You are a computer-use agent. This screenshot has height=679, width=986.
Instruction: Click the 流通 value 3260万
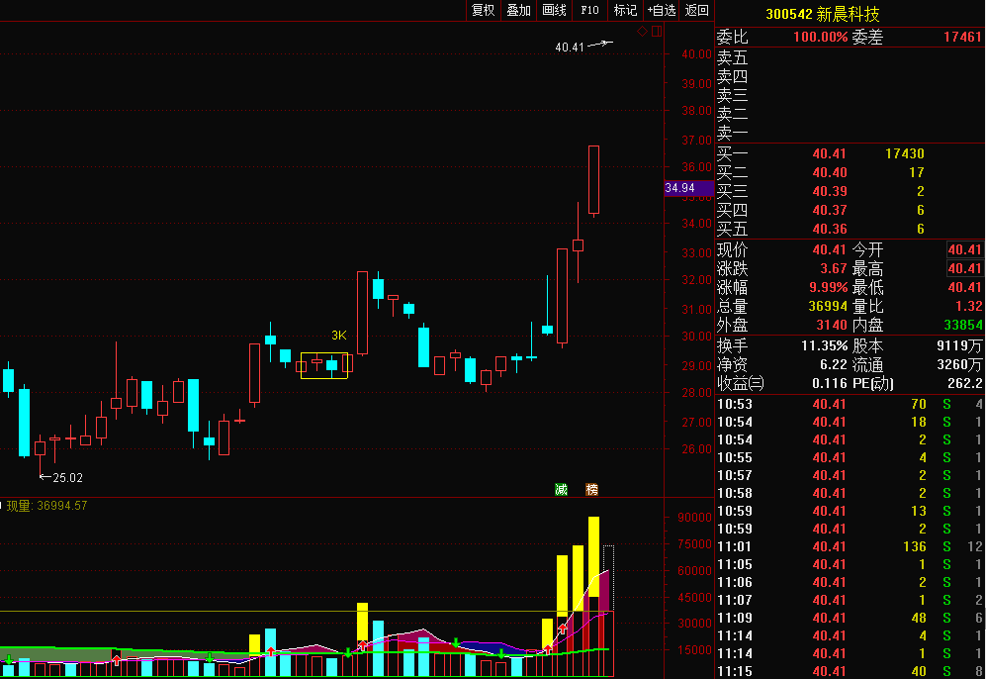click(x=959, y=365)
